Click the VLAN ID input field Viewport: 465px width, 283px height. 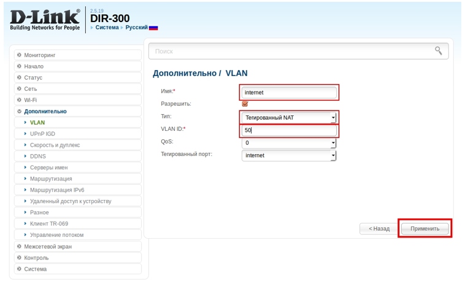pos(289,130)
